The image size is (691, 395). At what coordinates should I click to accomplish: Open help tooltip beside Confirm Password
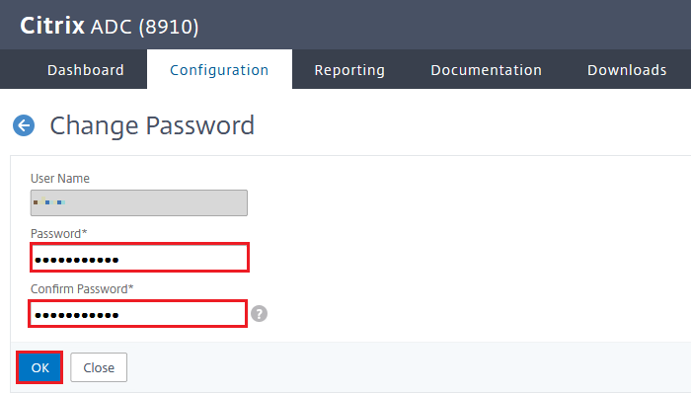pyautogui.click(x=259, y=314)
